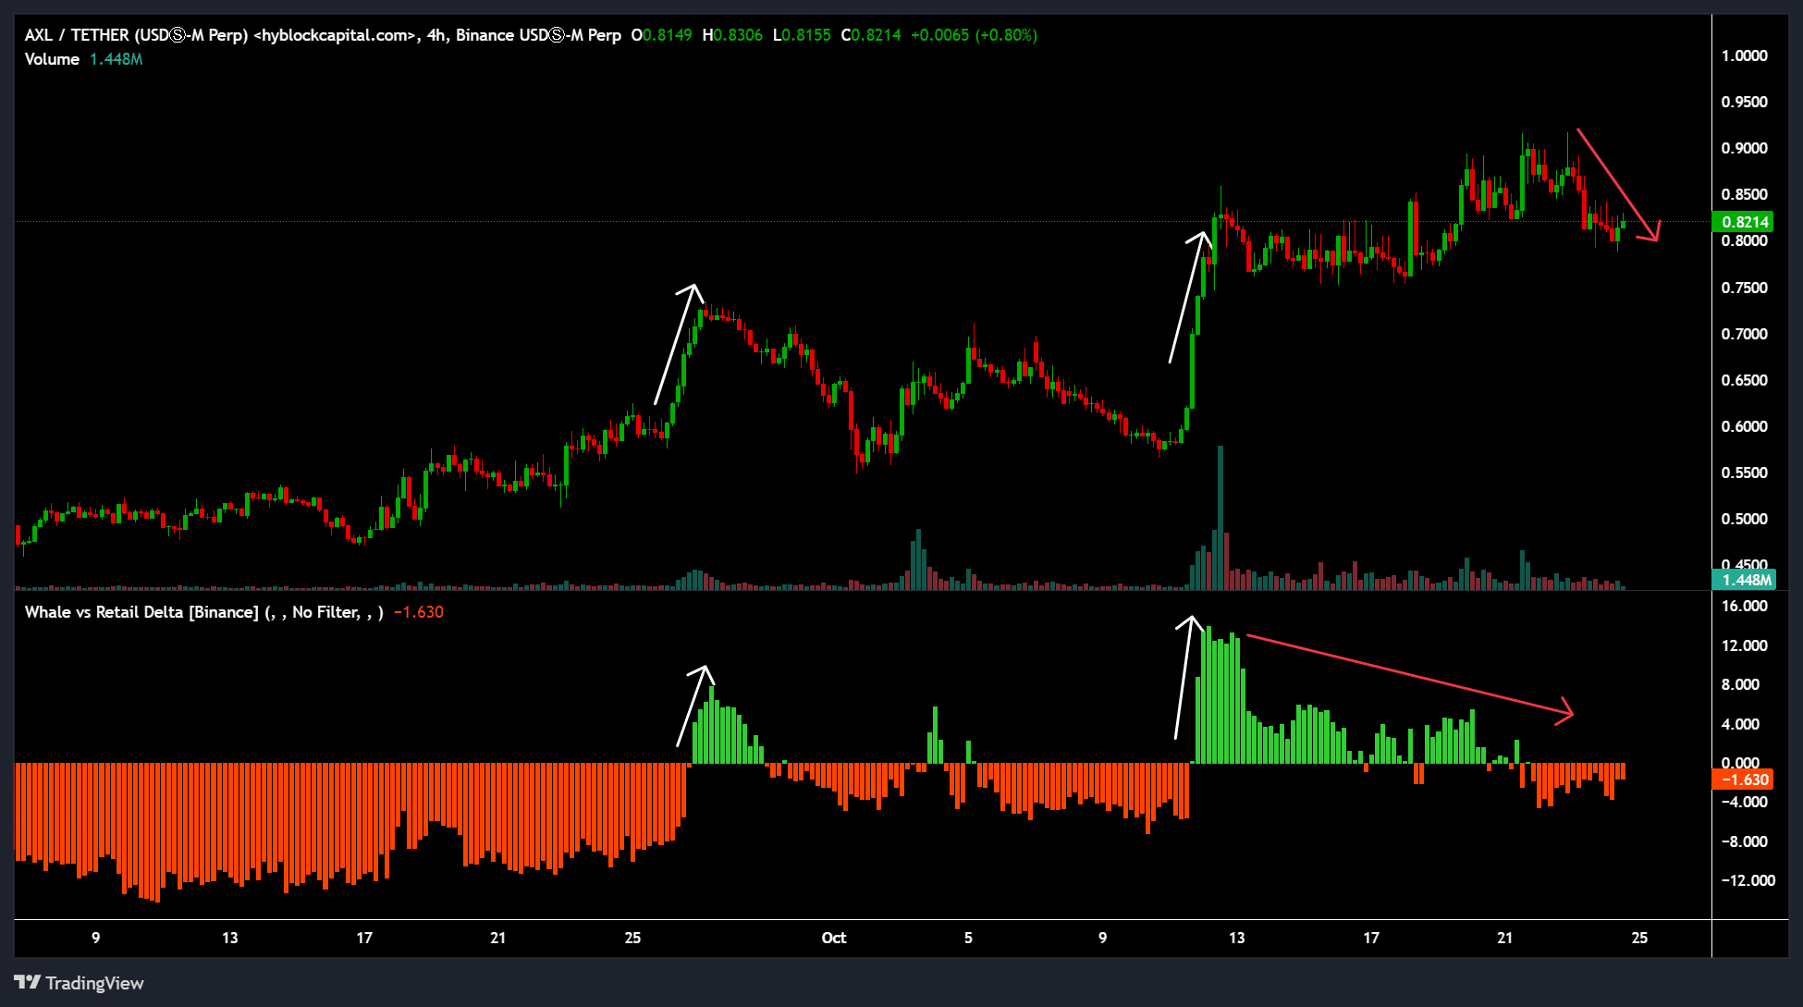Click the date 25 left of Oct label
Image resolution: width=1803 pixels, height=1007 pixels.
click(632, 938)
